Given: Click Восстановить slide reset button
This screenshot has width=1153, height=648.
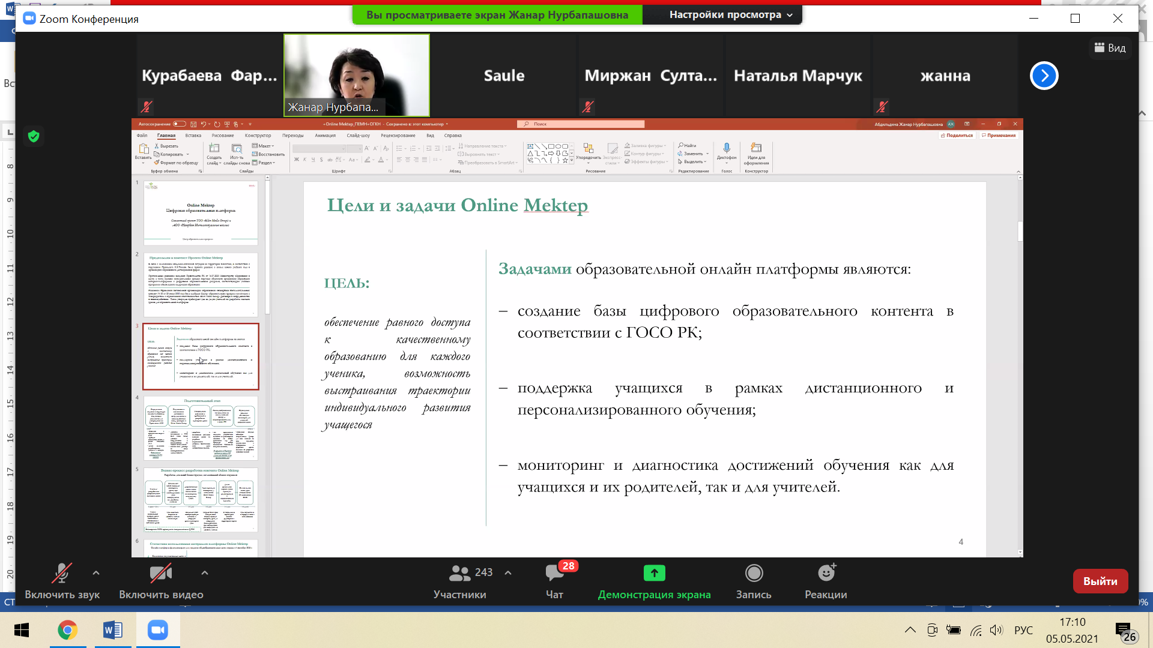Looking at the screenshot, I should 268,154.
